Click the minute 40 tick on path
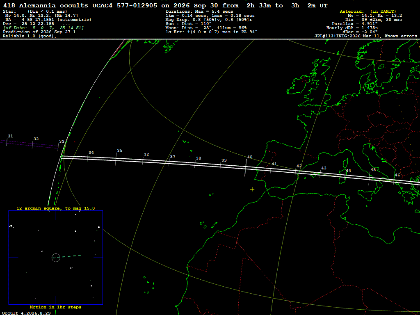Viewport: 420px width, 315px height. pos(245,168)
